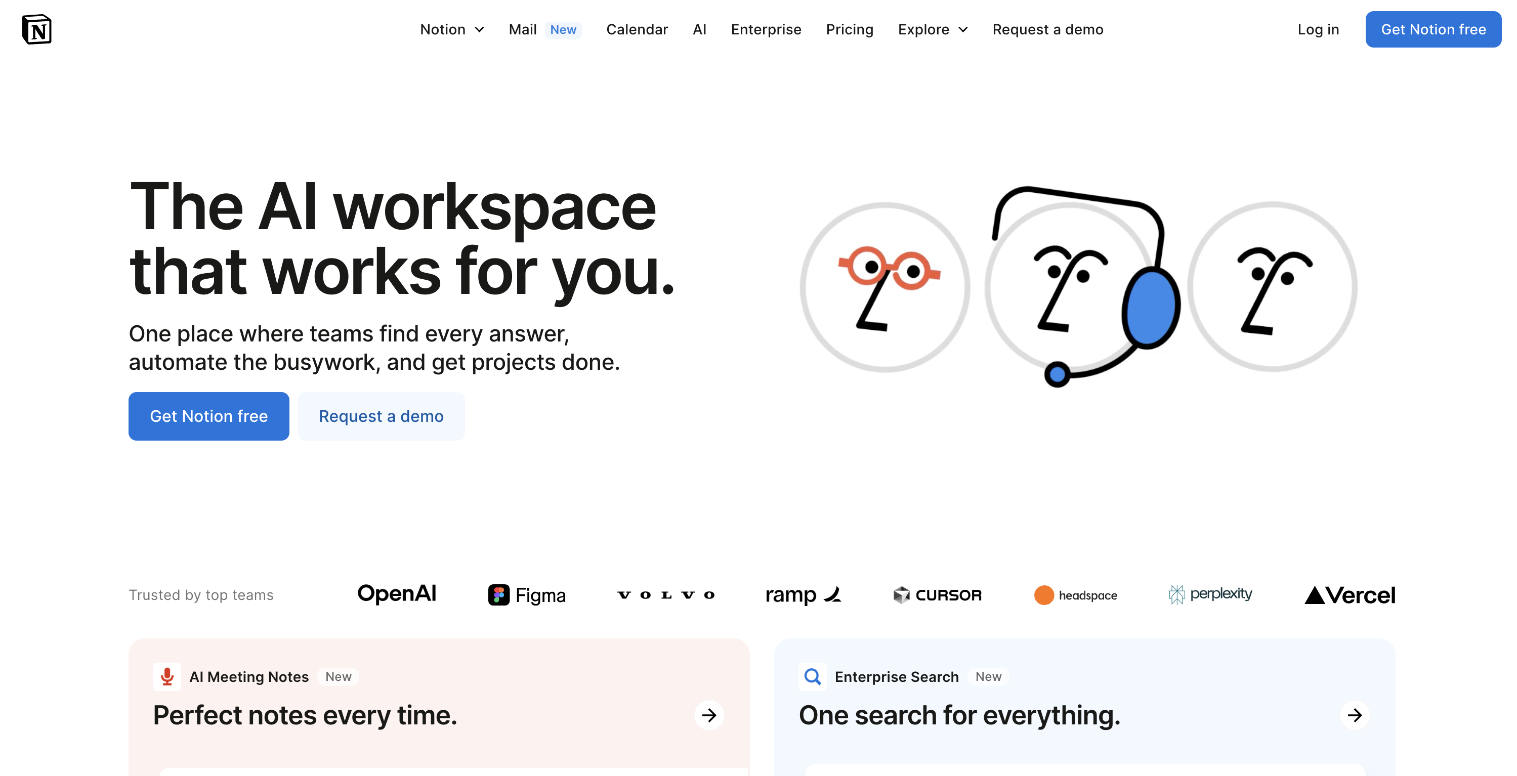
Task: Click the Notion logo in the top left
Action: [37, 29]
